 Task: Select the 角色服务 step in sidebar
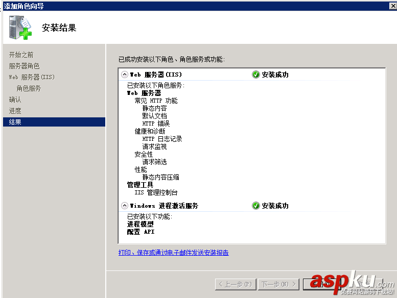(x=29, y=88)
